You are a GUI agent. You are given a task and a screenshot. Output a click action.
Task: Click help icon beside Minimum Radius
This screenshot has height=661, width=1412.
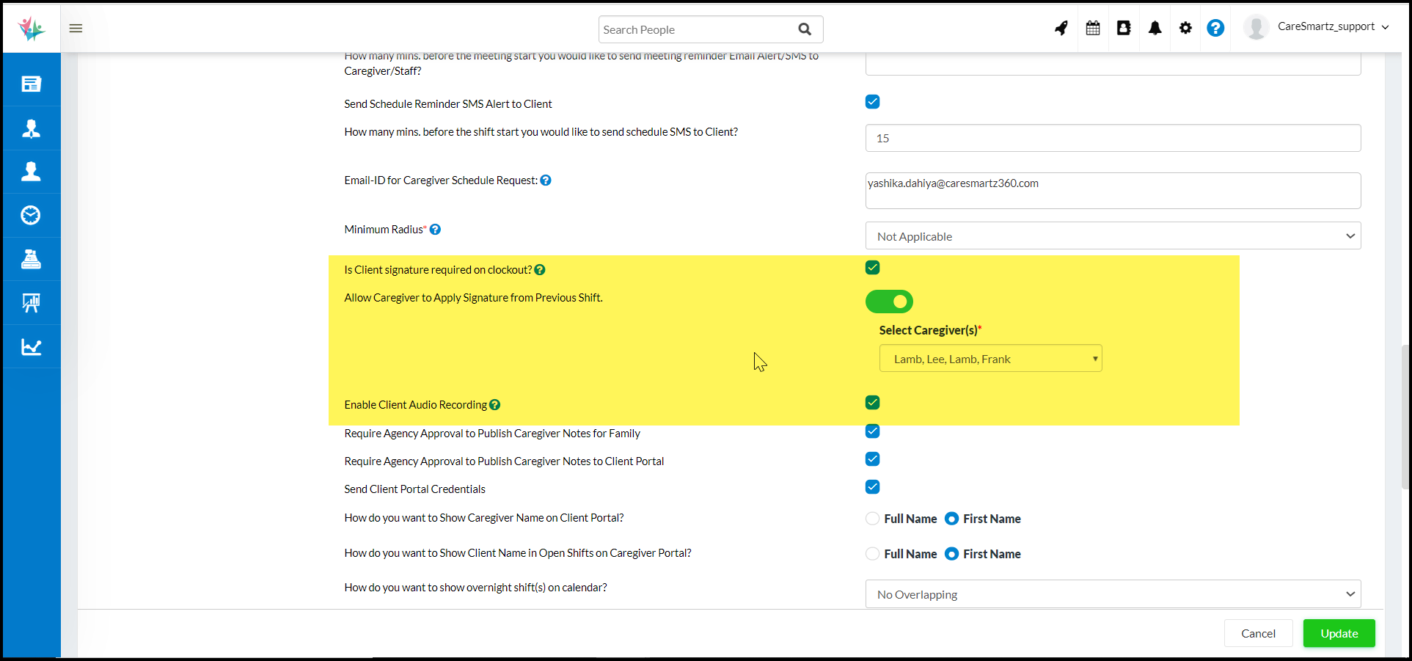(x=435, y=230)
